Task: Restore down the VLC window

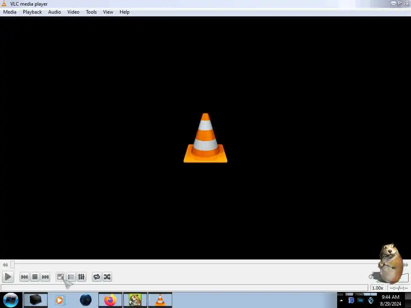Action: click(x=400, y=4)
